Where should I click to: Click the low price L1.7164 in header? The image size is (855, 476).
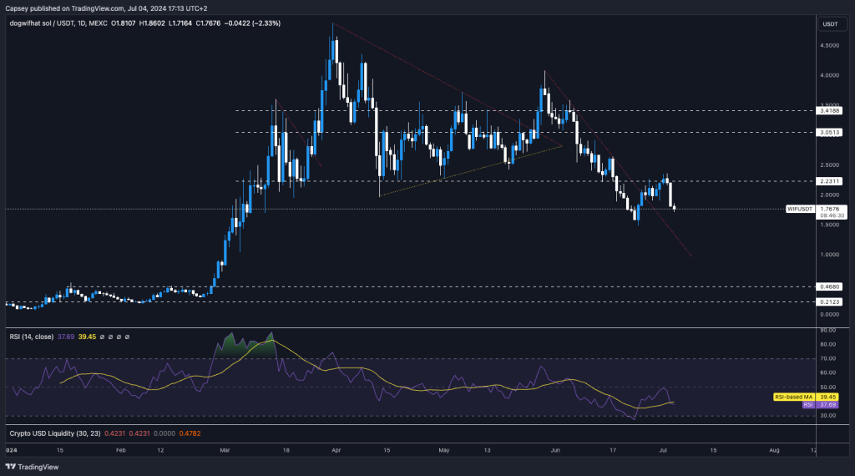point(180,23)
